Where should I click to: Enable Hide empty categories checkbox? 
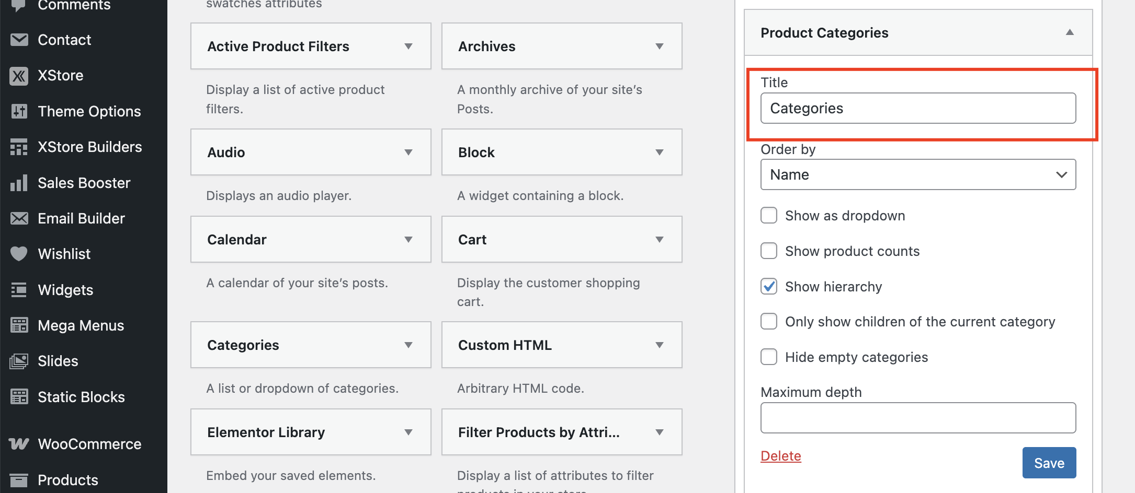click(x=769, y=357)
